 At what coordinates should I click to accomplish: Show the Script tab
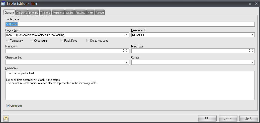pyautogui.click(x=70, y=13)
